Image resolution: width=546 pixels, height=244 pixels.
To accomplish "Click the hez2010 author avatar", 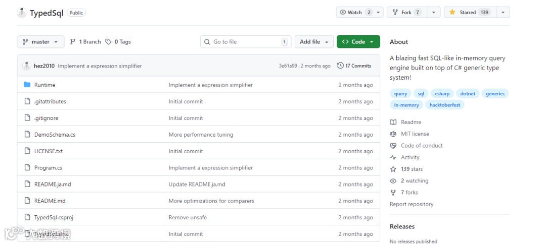I will 27,66.
